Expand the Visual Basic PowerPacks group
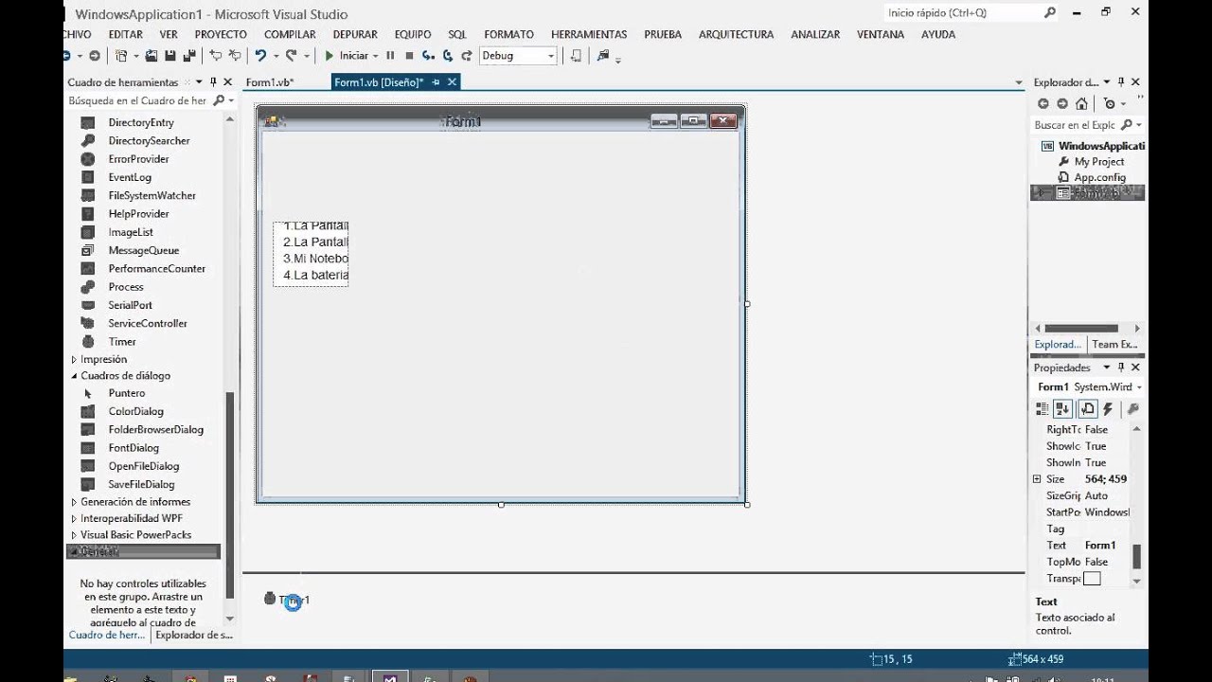This screenshot has width=1212, height=682. coord(74,535)
